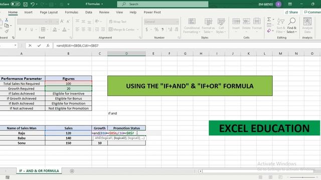
Task: Click the Font Color swatch
Action: pyautogui.click(x=64, y=29)
